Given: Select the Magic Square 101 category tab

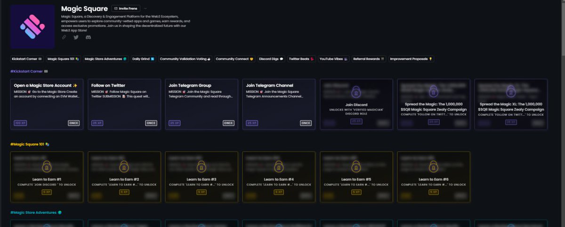Looking at the screenshot, I should pyautogui.click(x=63, y=59).
